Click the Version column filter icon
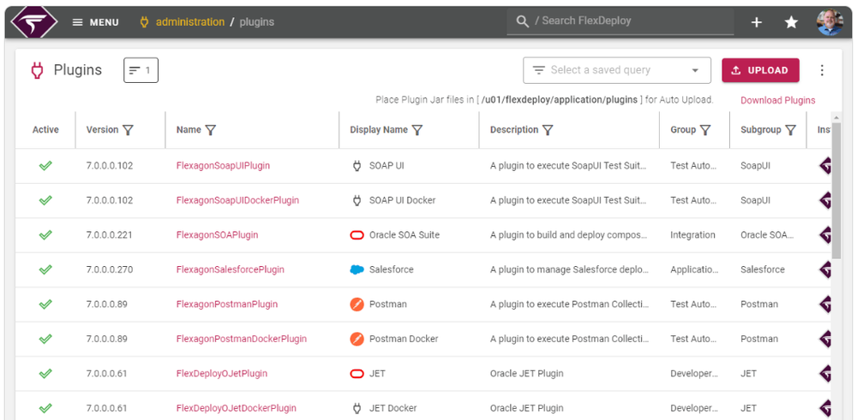 click(128, 130)
